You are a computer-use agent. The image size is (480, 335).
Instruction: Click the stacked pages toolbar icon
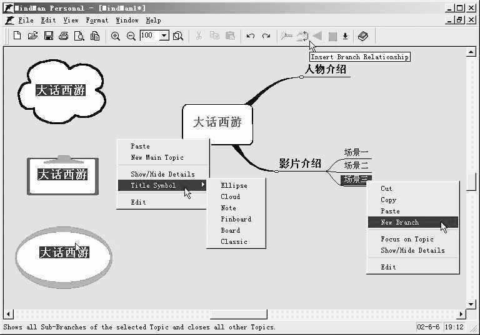click(x=95, y=36)
